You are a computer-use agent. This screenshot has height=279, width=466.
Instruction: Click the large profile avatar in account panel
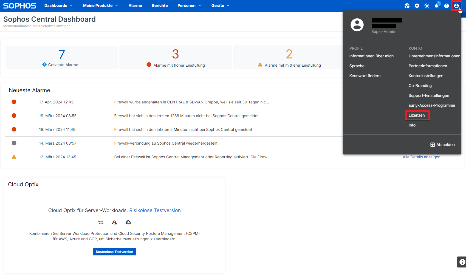click(x=357, y=25)
